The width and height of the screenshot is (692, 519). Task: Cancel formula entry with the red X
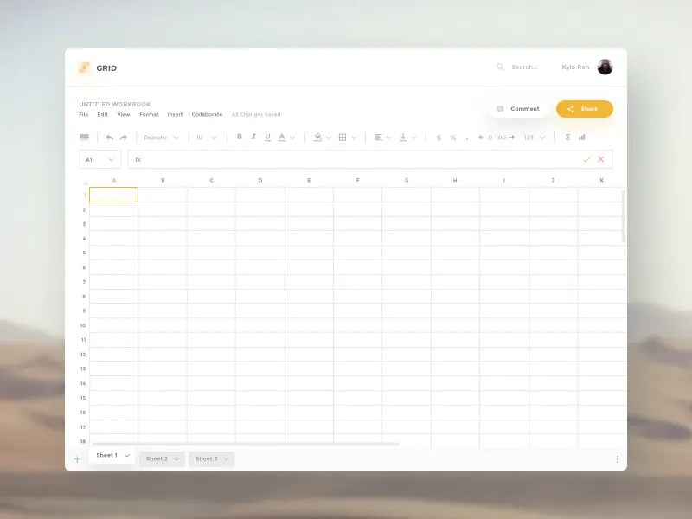tap(601, 159)
